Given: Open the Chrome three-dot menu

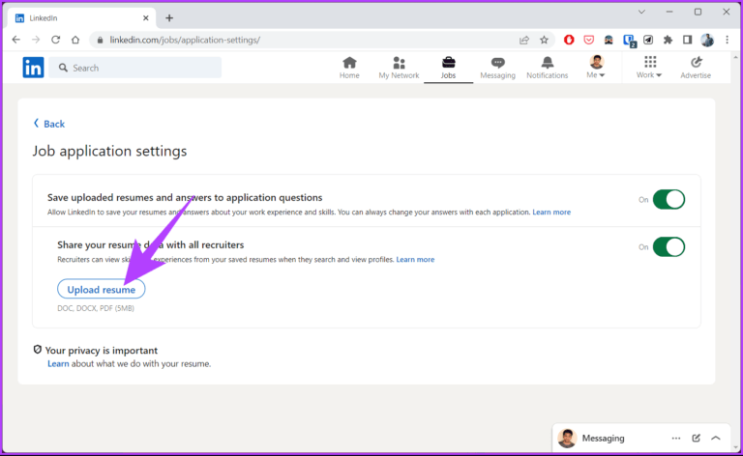Looking at the screenshot, I should click(x=727, y=40).
